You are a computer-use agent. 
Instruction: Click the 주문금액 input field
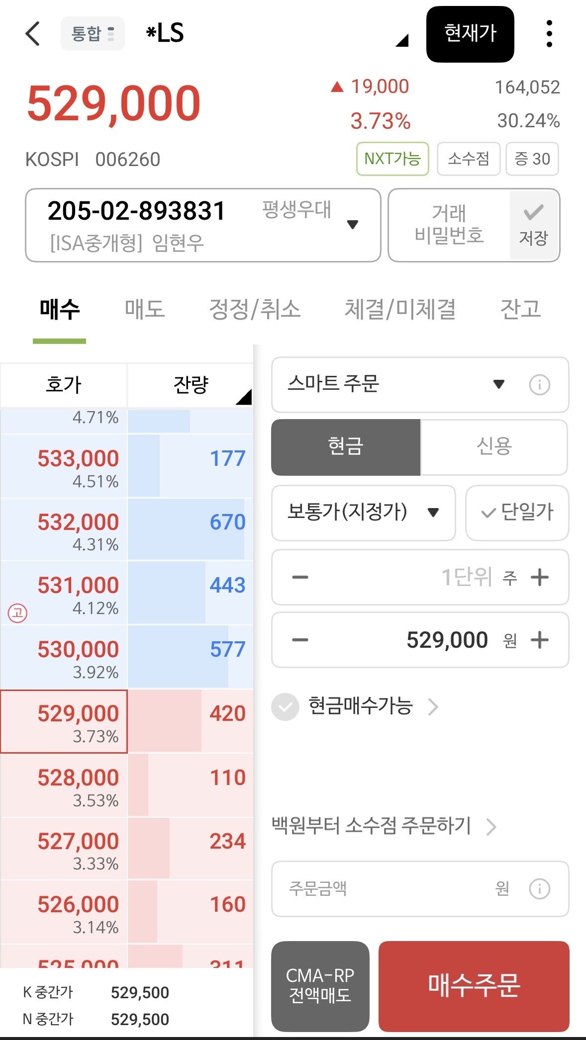[420, 888]
